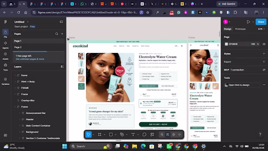Select the Rectangle shape tool

point(111,135)
